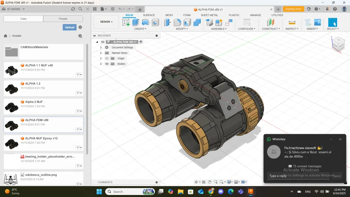
Task: Select the Fillet tool
Action: click(x=177, y=22)
